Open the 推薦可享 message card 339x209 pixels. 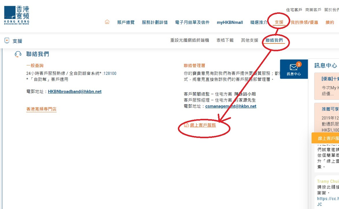point(327,118)
